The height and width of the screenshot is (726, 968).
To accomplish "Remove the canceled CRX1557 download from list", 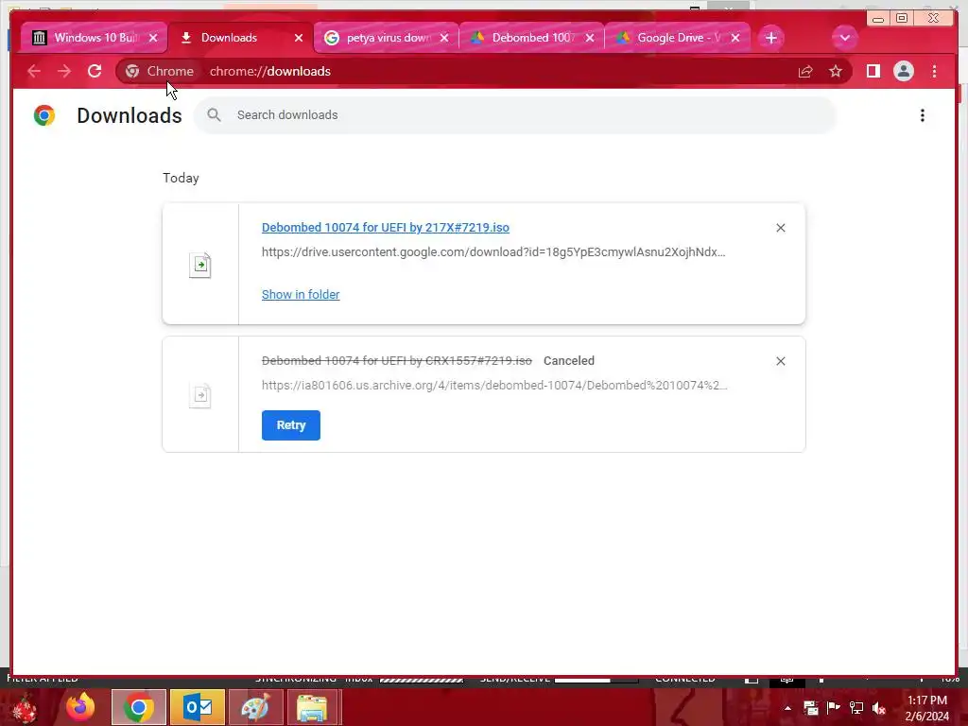I will (x=780, y=361).
